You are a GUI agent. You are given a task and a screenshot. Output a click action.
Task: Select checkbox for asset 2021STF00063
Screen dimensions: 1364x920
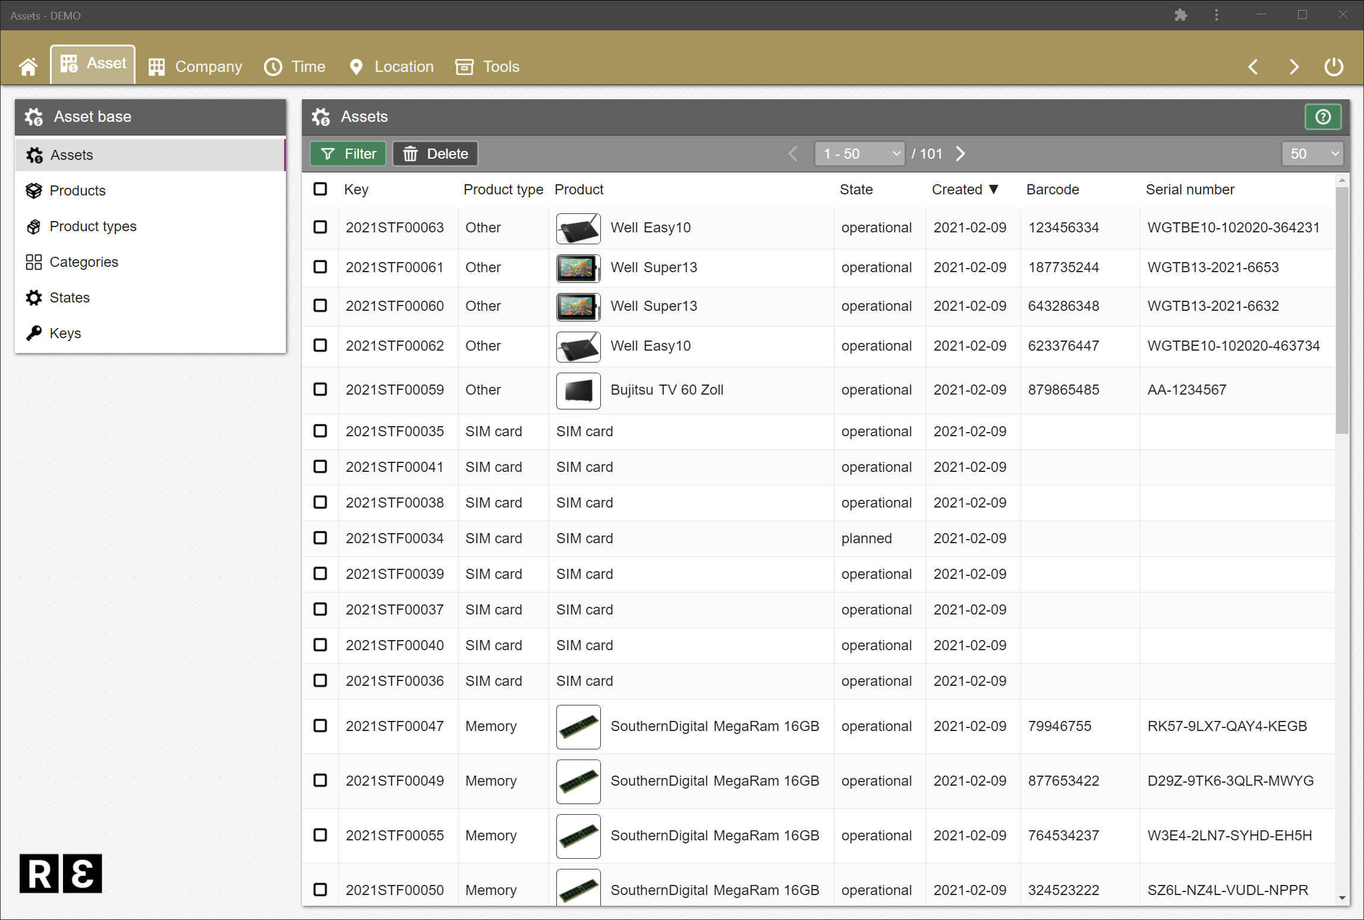pos(320,227)
